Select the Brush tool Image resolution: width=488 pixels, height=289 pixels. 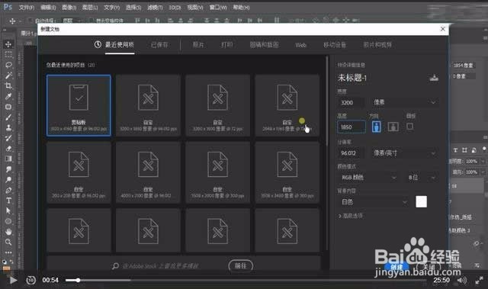8,117
